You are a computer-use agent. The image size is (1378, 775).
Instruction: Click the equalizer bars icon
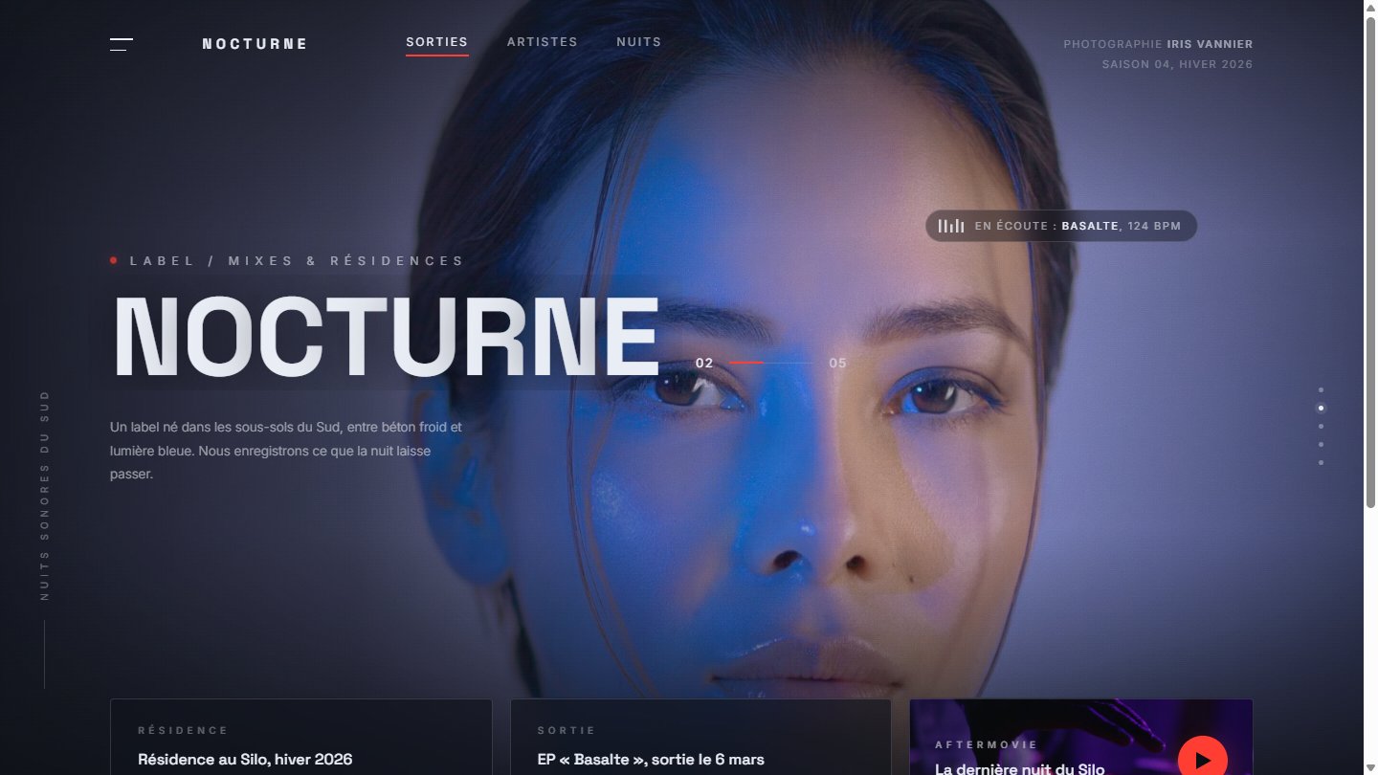(x=950, y=226)
